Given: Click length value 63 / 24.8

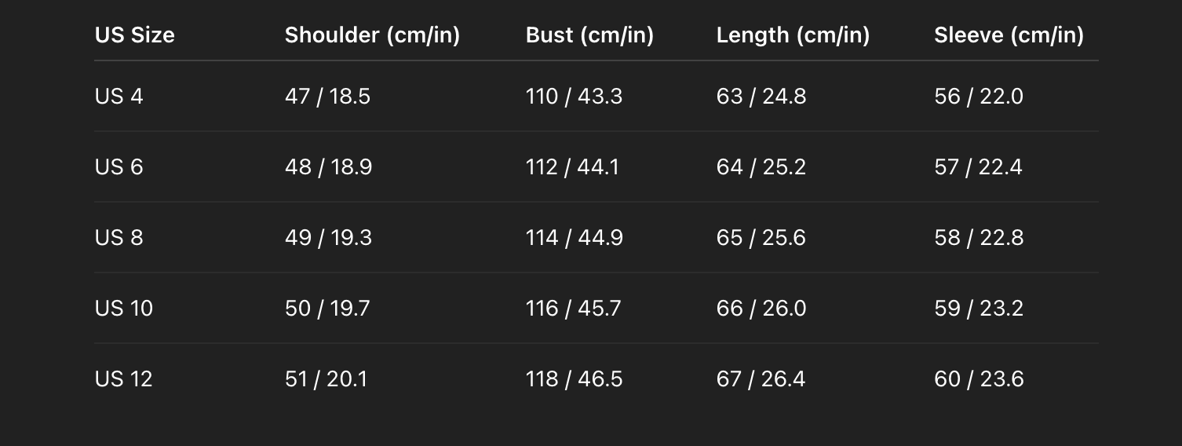Looking at the screenshot, I should coord(761,97).
